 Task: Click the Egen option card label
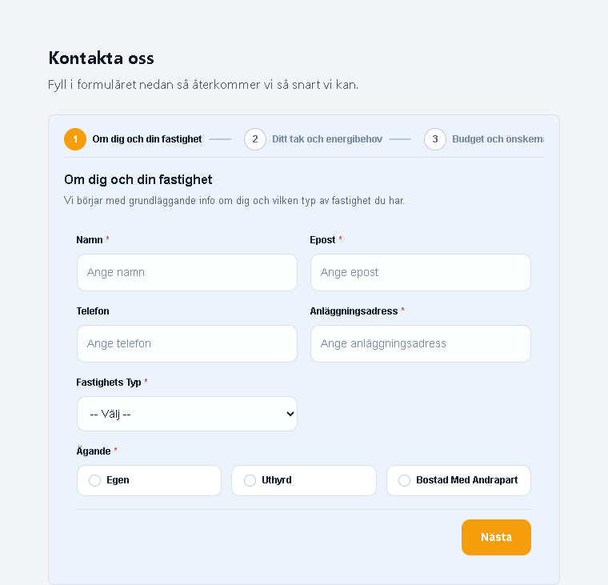118,480
